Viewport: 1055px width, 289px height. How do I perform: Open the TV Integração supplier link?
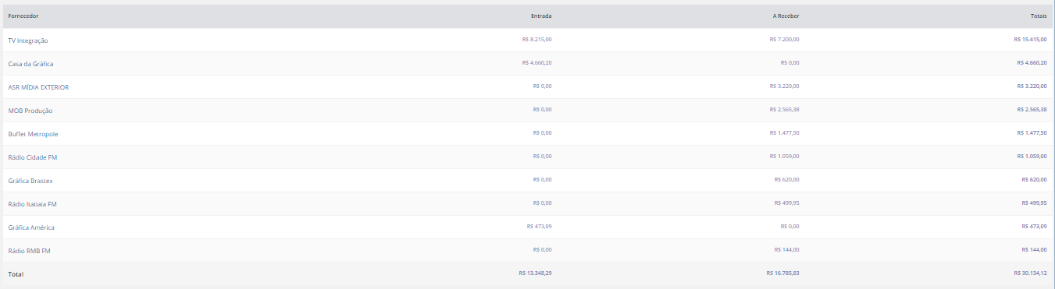coord(28,41)
